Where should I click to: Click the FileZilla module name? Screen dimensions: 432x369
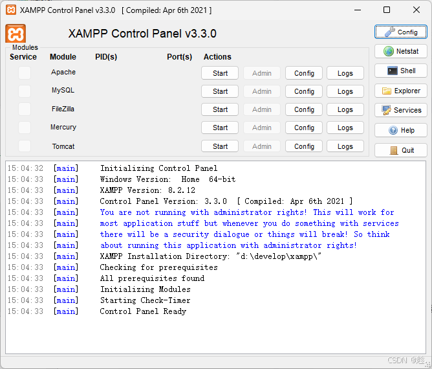[63, 109]
